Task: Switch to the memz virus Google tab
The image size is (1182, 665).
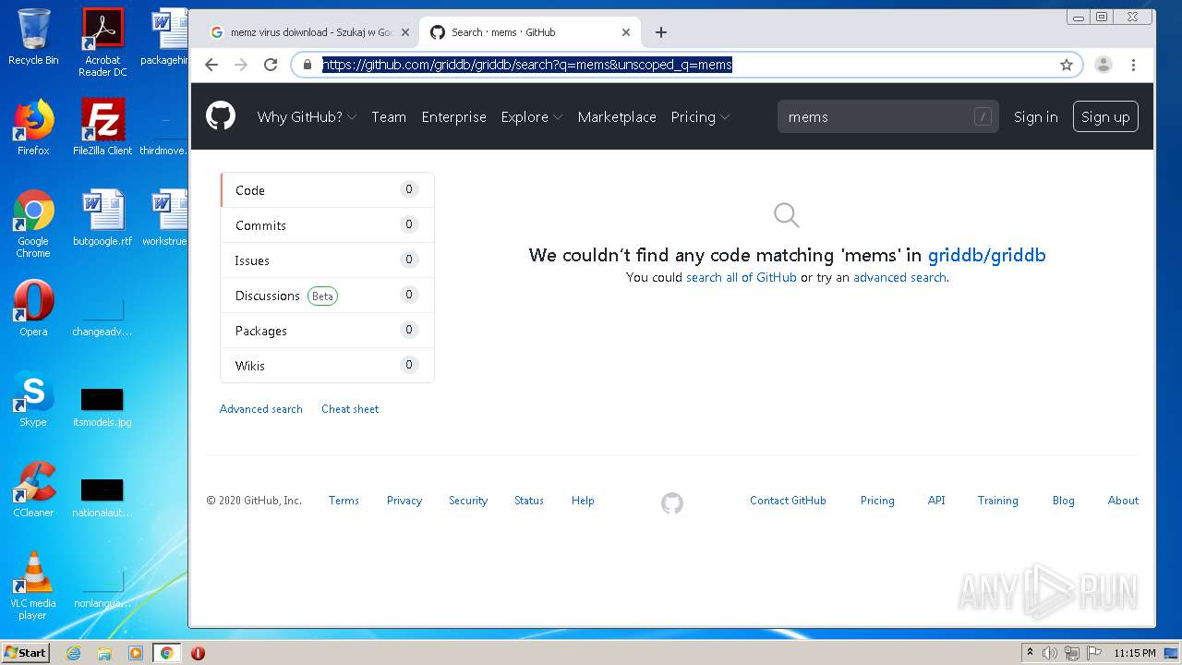Action: tap(309, 32)
